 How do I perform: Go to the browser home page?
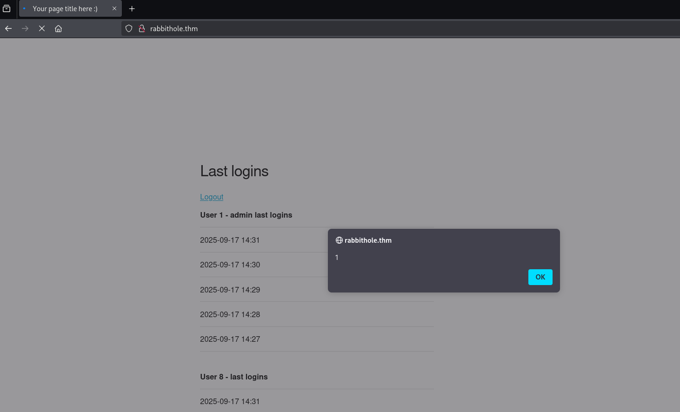[58, 28]
